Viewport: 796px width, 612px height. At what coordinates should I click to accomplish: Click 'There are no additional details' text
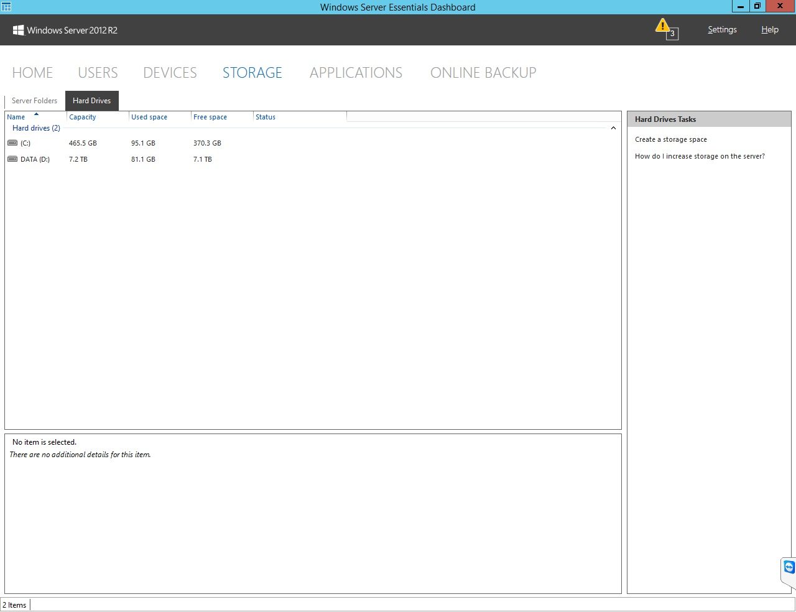[x=80, y=455]
